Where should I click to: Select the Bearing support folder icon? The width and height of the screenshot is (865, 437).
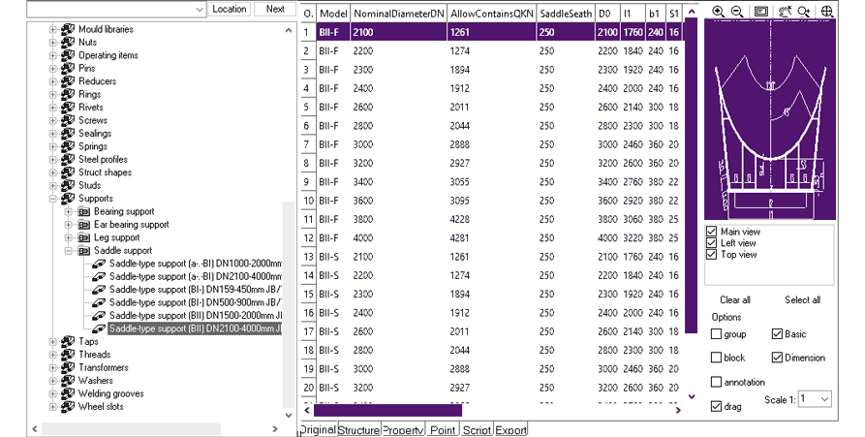click(84, 211)
